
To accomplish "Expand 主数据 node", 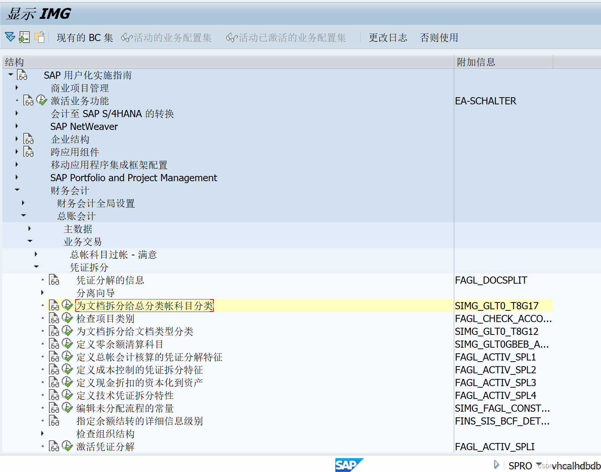I will (x=30, y=229).
